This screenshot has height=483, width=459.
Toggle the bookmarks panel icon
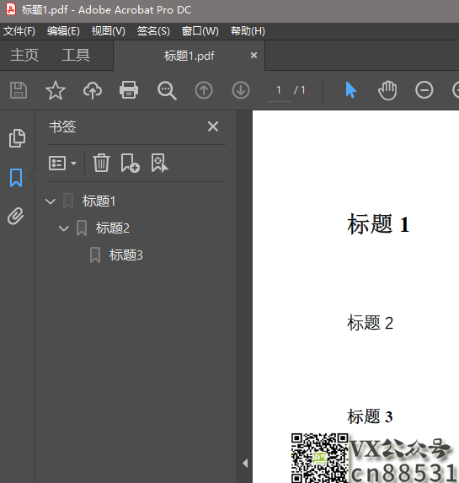point(16,178)
